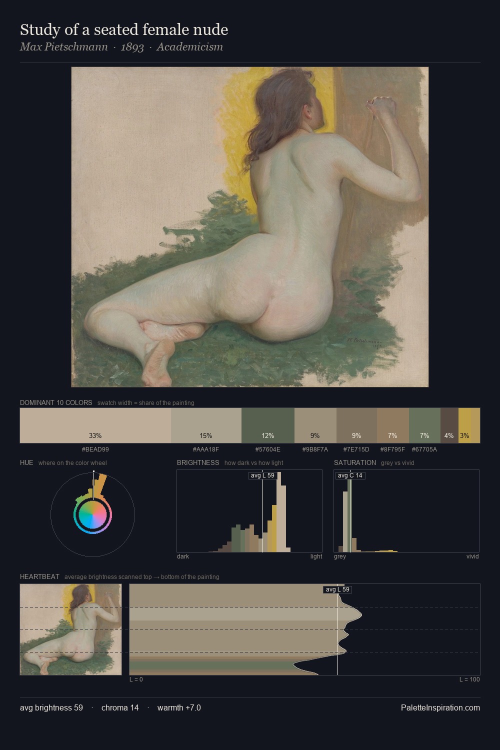Click 'chroma 14' in the footer

coord(120,707)
